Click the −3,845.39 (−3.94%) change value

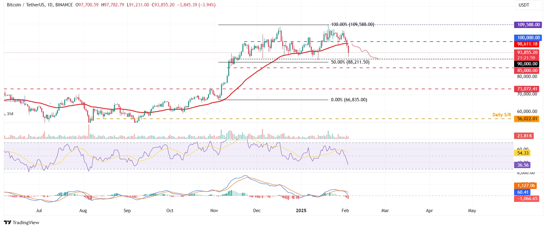(196, 5)
